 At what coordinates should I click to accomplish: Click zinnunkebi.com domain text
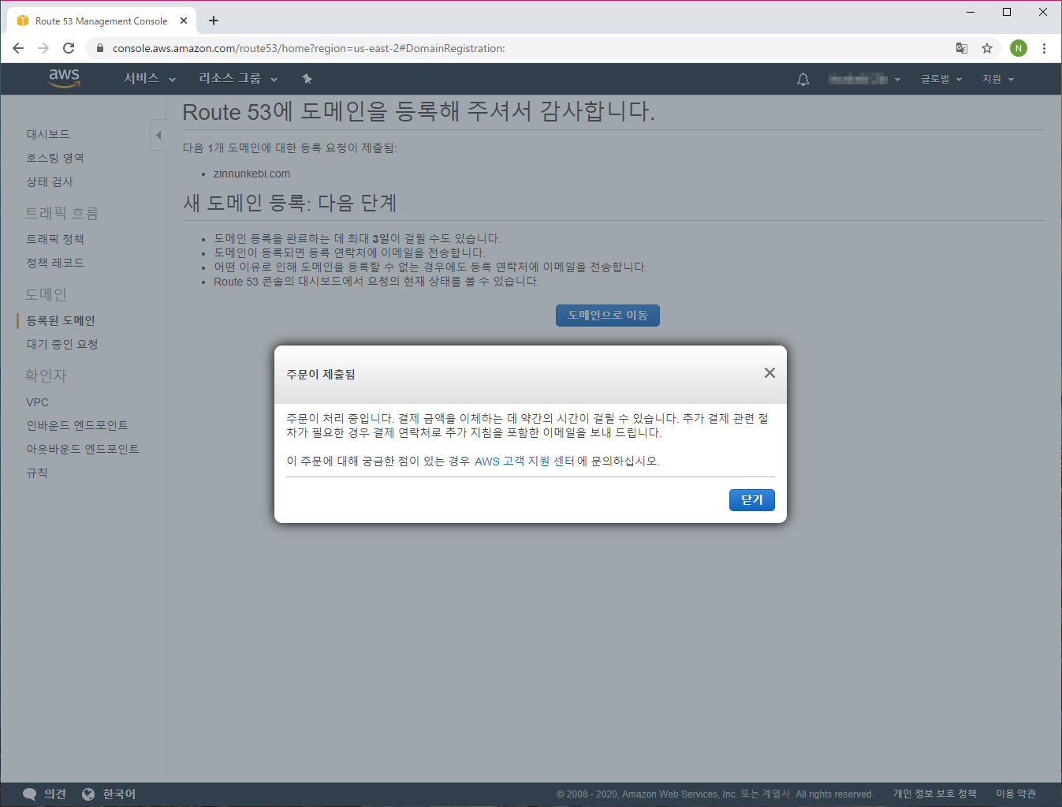coord(252,174)
